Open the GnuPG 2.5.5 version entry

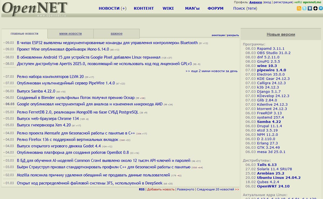click(x=268, y=62)
